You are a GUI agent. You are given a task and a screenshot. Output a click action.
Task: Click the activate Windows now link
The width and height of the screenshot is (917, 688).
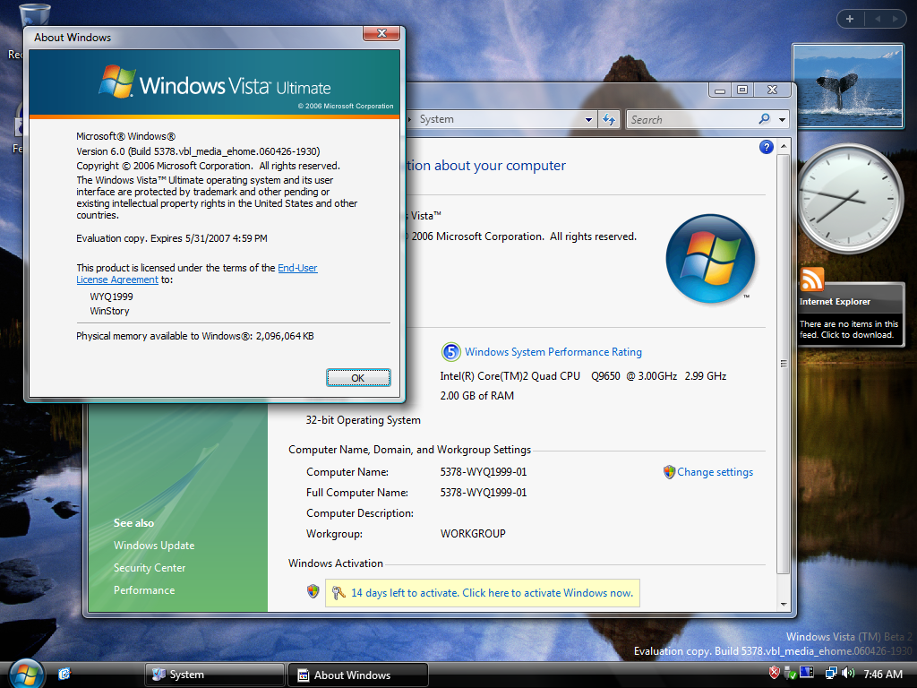492,593
